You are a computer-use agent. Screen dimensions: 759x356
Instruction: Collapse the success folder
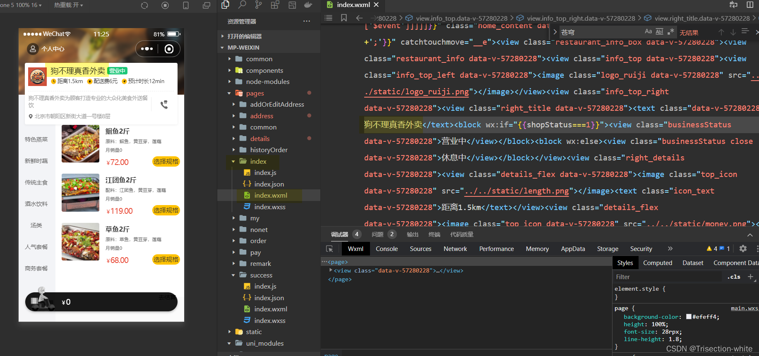261,275
